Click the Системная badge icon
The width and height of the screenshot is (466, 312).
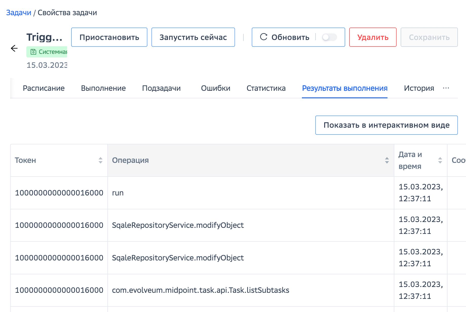[x=33, y=52]
